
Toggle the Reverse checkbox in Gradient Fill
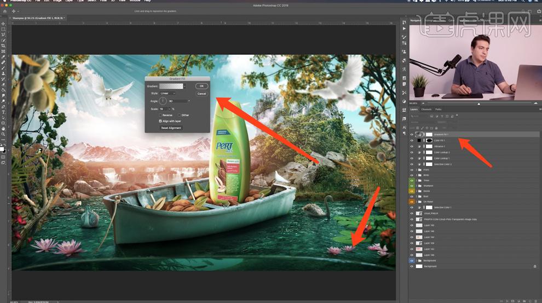(160, 115)
